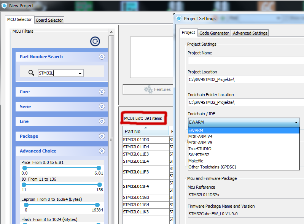Expand the Line filter section

[102, 121]
